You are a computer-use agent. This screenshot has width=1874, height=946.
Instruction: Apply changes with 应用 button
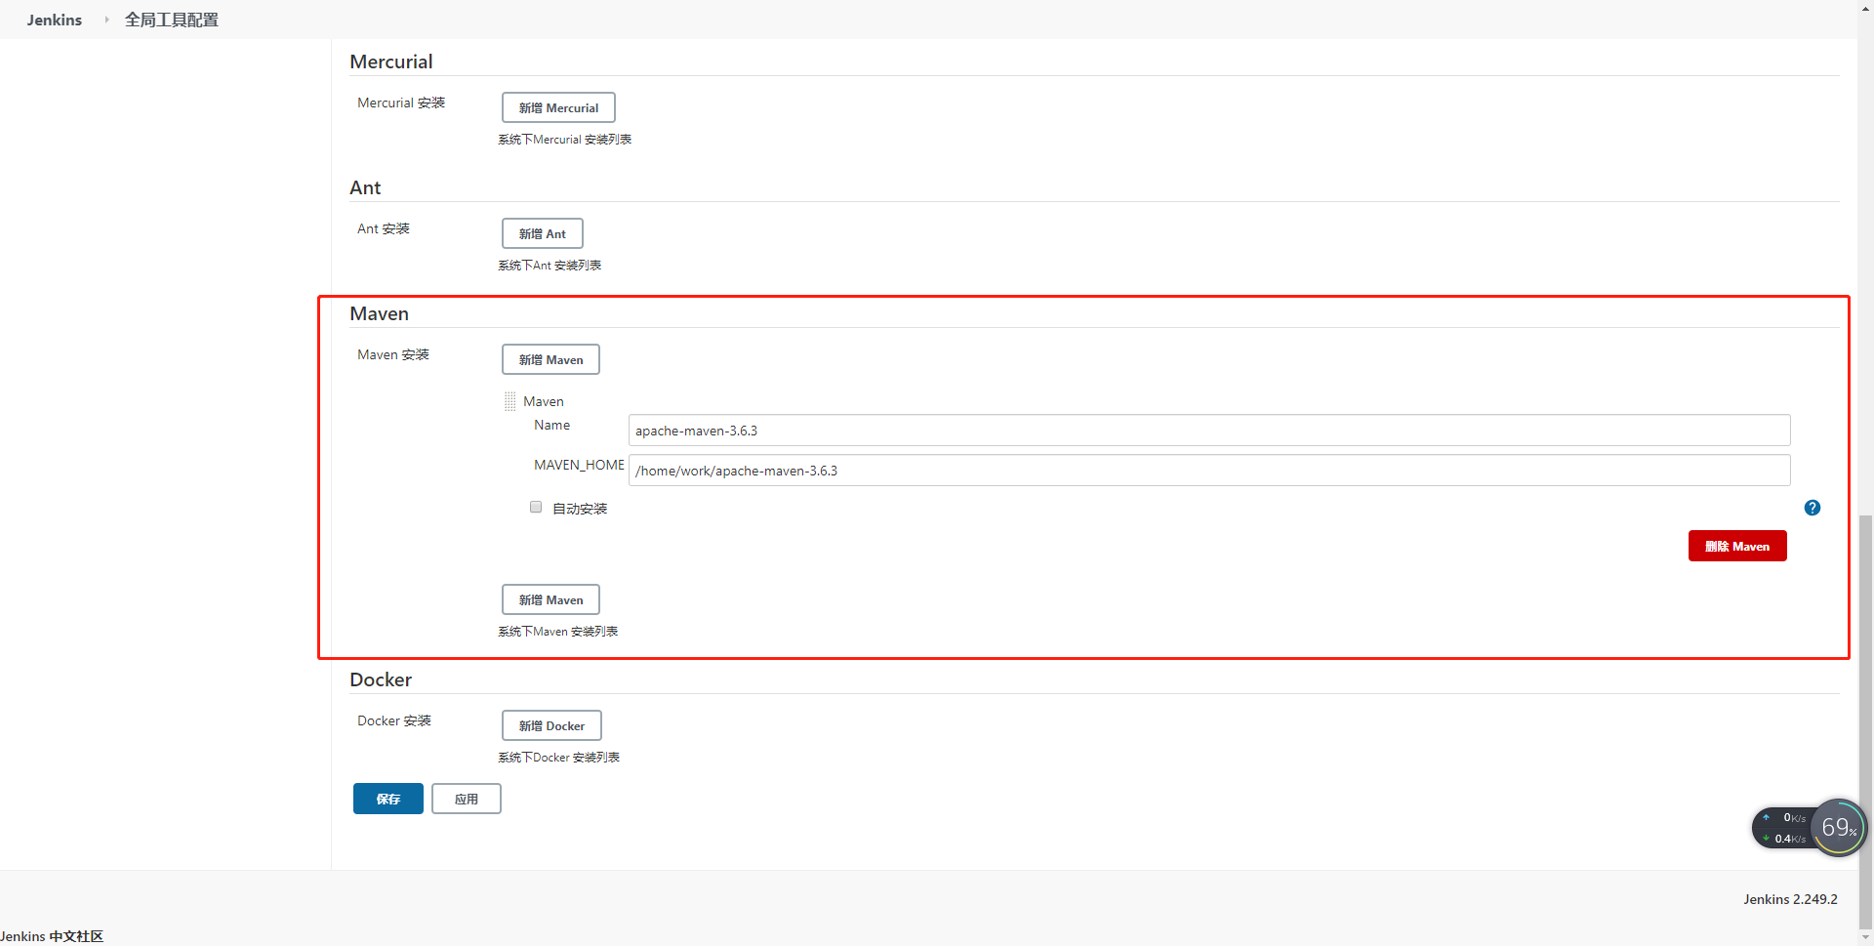(467, 799)
